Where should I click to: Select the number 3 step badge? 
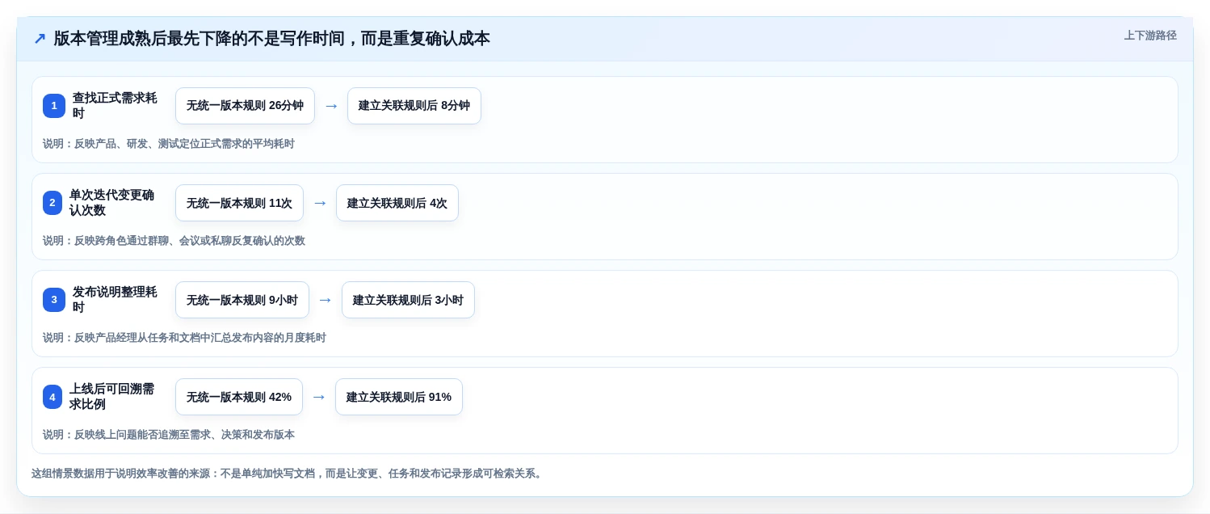click(x=54, y=300)
